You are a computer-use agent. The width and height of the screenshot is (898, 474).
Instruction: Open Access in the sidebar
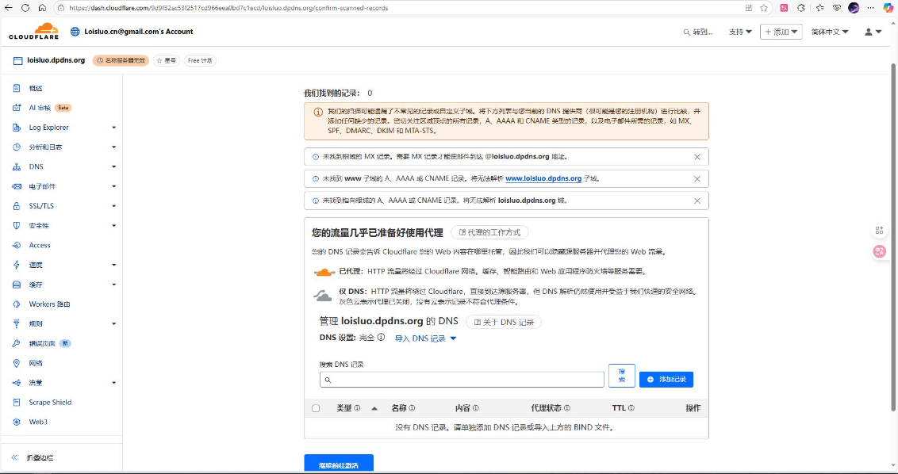pos(40,245)
